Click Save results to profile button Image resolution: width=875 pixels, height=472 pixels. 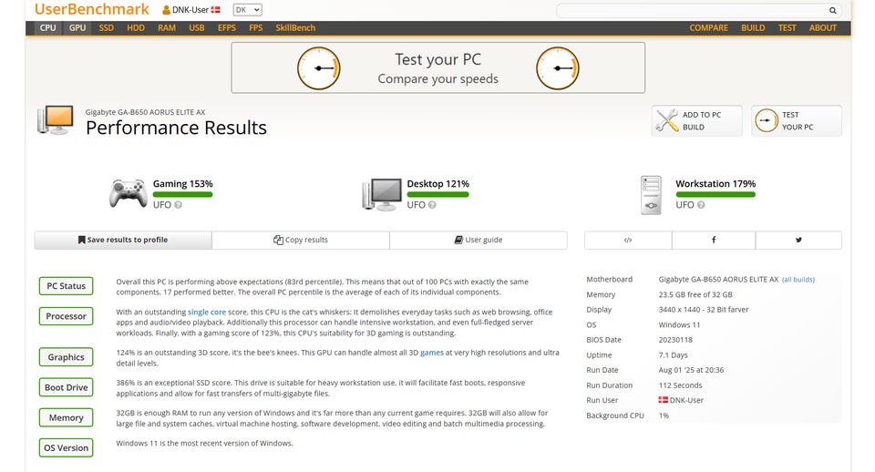click(x=123, y=240)
